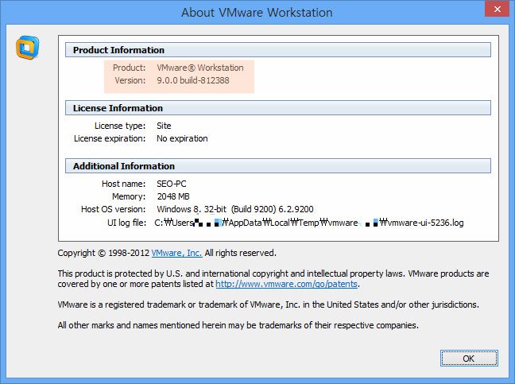
Task: Click the Memory label
Action: point(129,196)
